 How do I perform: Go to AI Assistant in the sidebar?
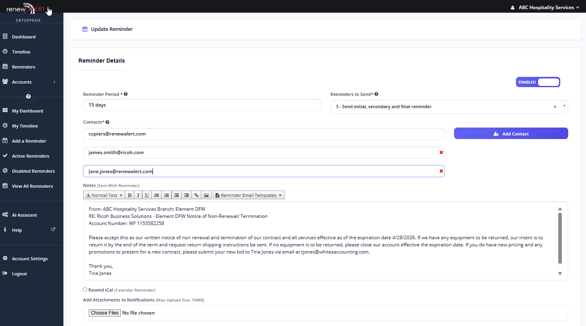click(24, 215)
